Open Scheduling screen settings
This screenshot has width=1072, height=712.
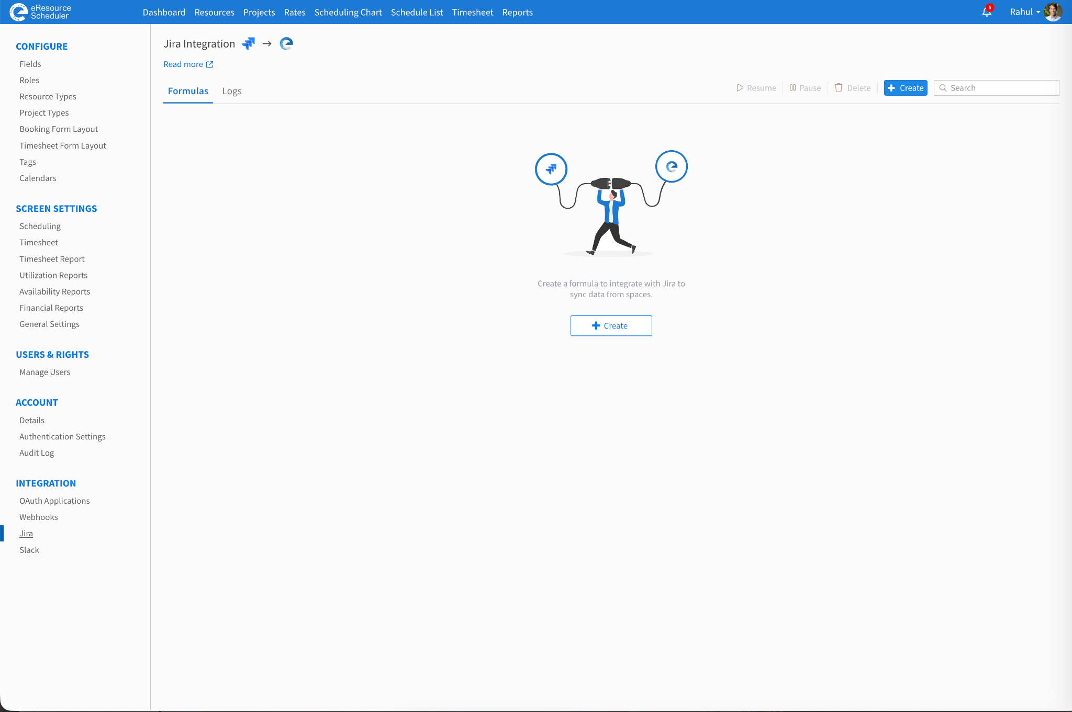tap(40, 226)
